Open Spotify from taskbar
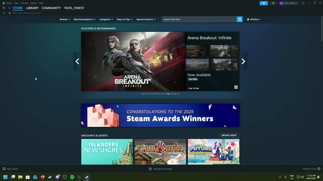323x181 pixels. (72, 177)
